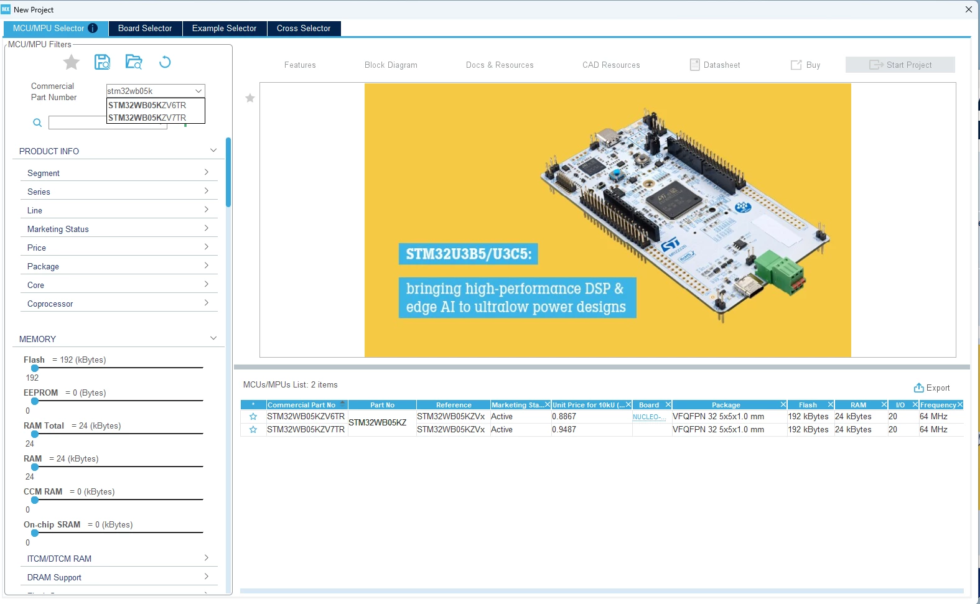
Task: Open Docs & Resources tab
Action: [x=500, y=65]
